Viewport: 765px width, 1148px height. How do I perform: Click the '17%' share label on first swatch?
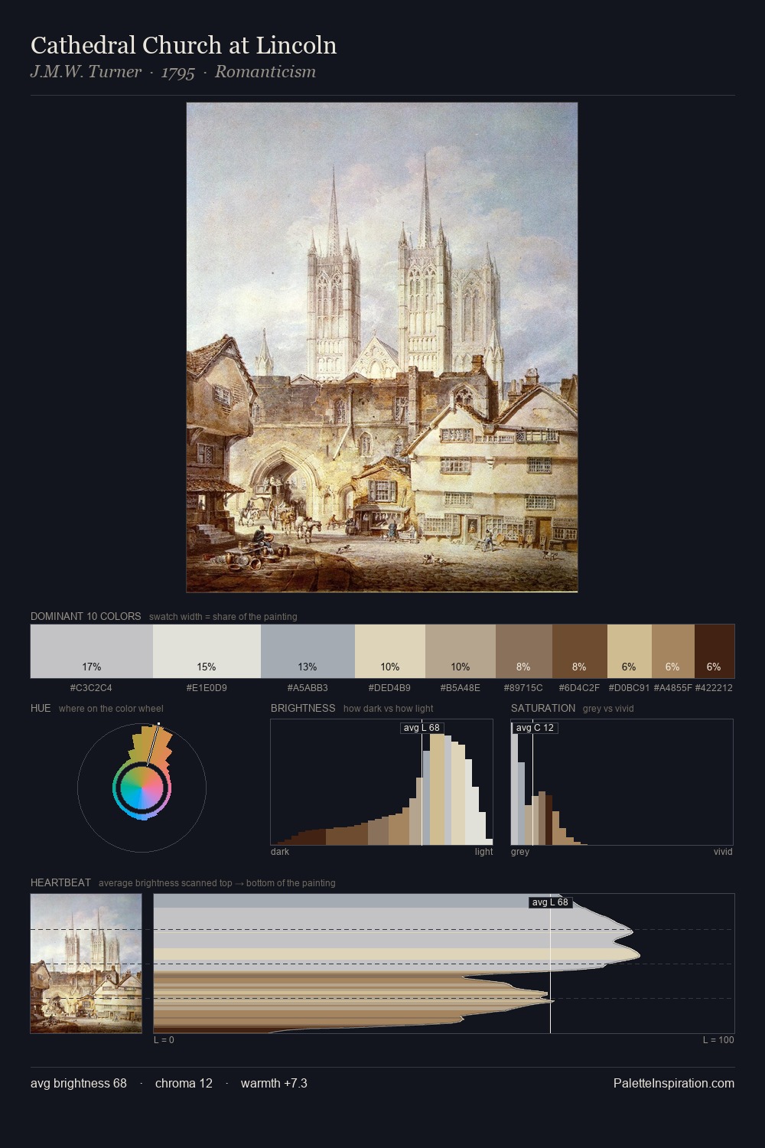(x=92, y=667)
